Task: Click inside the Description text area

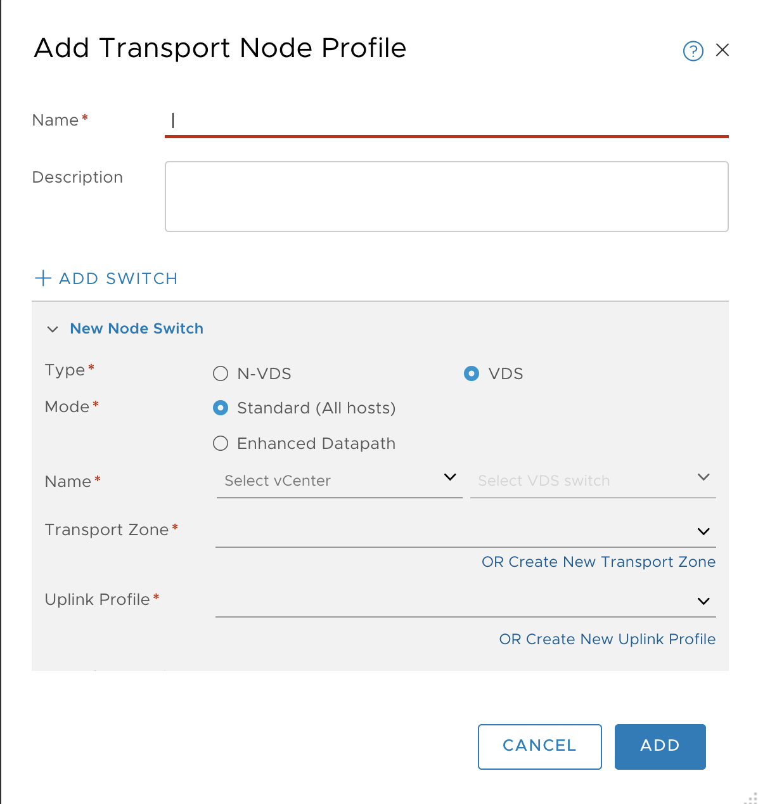Action: pos(447,197)
